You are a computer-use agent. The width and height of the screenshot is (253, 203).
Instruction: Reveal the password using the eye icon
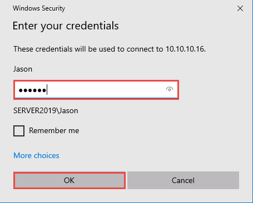tap(170, 89)
